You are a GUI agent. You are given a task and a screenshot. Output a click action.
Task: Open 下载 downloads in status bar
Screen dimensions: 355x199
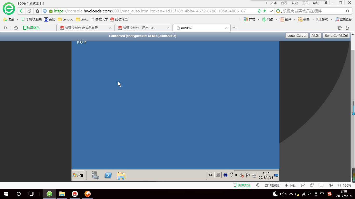tap(290, 185)
